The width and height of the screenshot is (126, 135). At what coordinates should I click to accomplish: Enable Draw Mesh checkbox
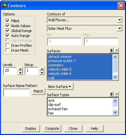[7, 50]
